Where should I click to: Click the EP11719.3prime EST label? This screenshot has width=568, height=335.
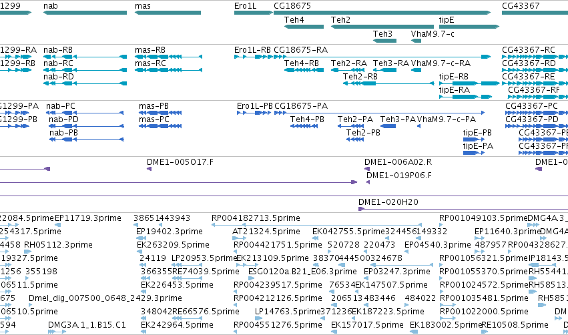(88, 218)
